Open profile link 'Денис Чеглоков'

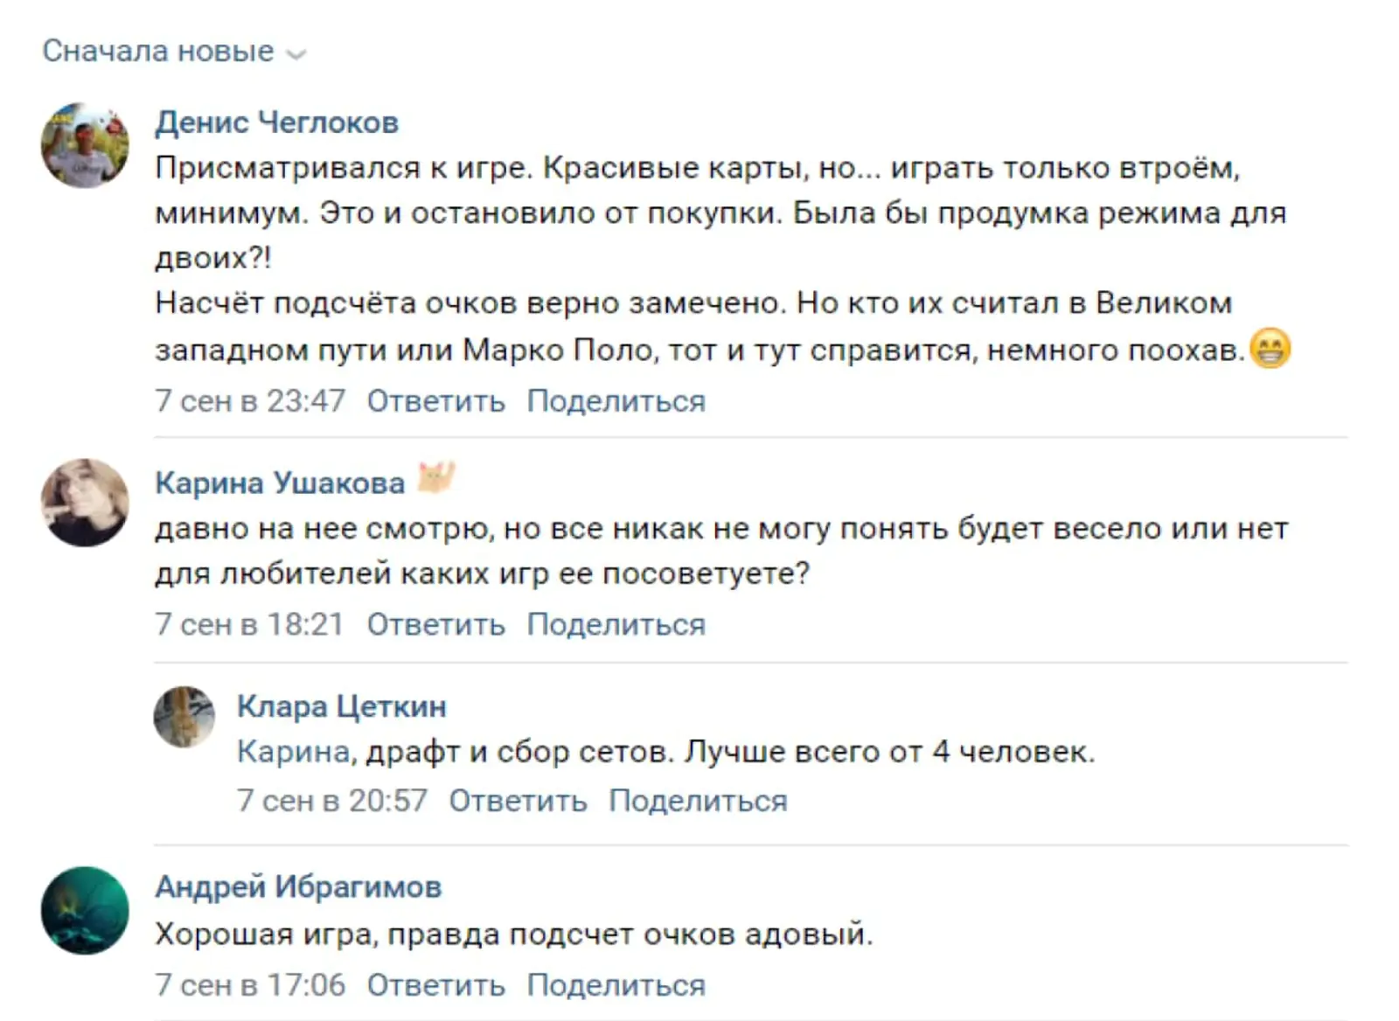click(276, 122)
